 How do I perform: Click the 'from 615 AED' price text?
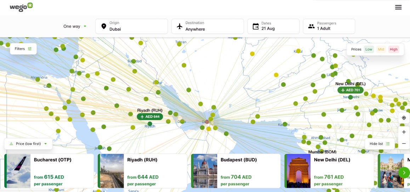click(49, 177)
